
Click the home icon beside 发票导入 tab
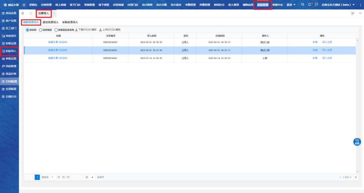[31, 13]
